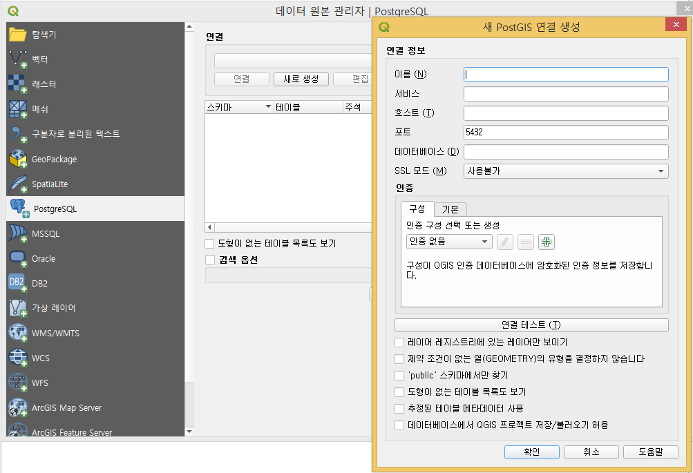Image resolution: width=693 pixels, height=473 pixels.
Task: Toggle 도형이 없는 테이블 목록도 보기 in data source manager
Action: point(209,243)
